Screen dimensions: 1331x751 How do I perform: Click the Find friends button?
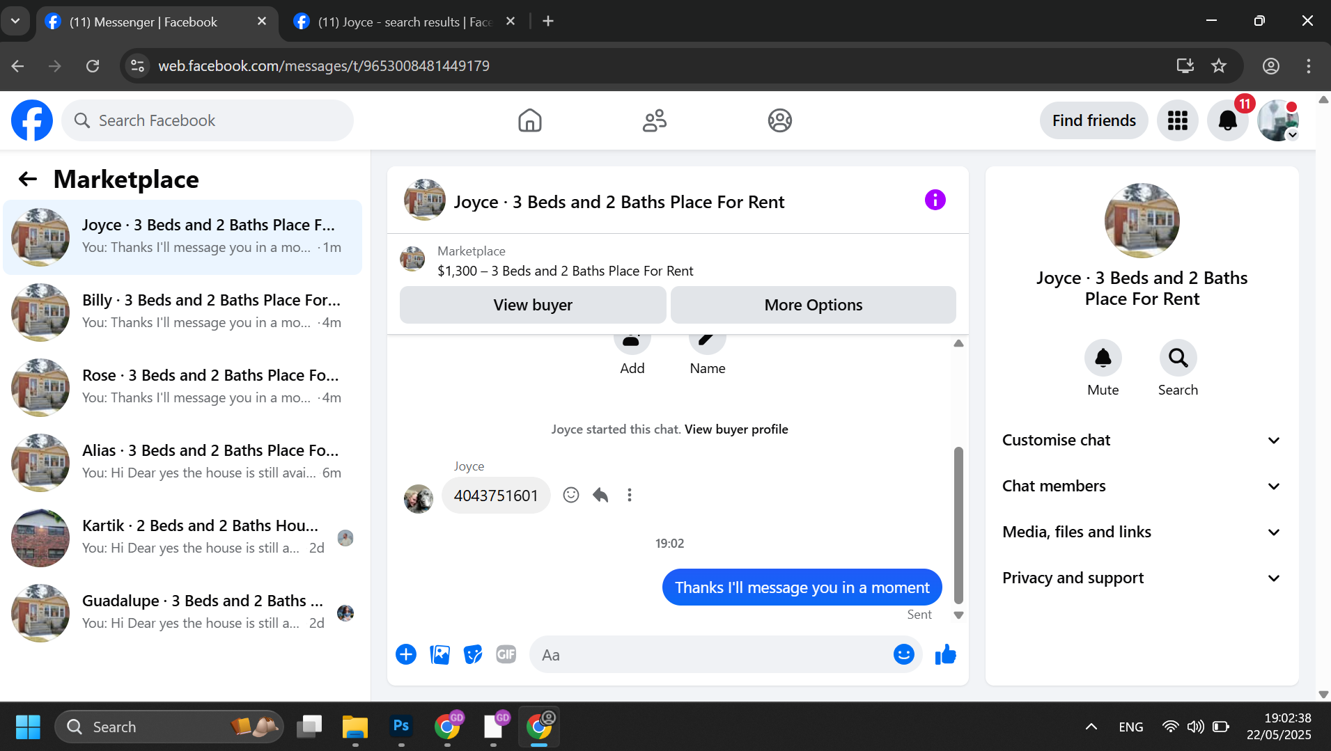1094,120
